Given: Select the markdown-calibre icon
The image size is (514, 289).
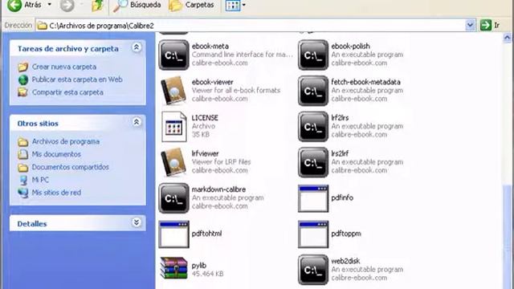Looking at the screenshot, I should [x=173, y=198].
